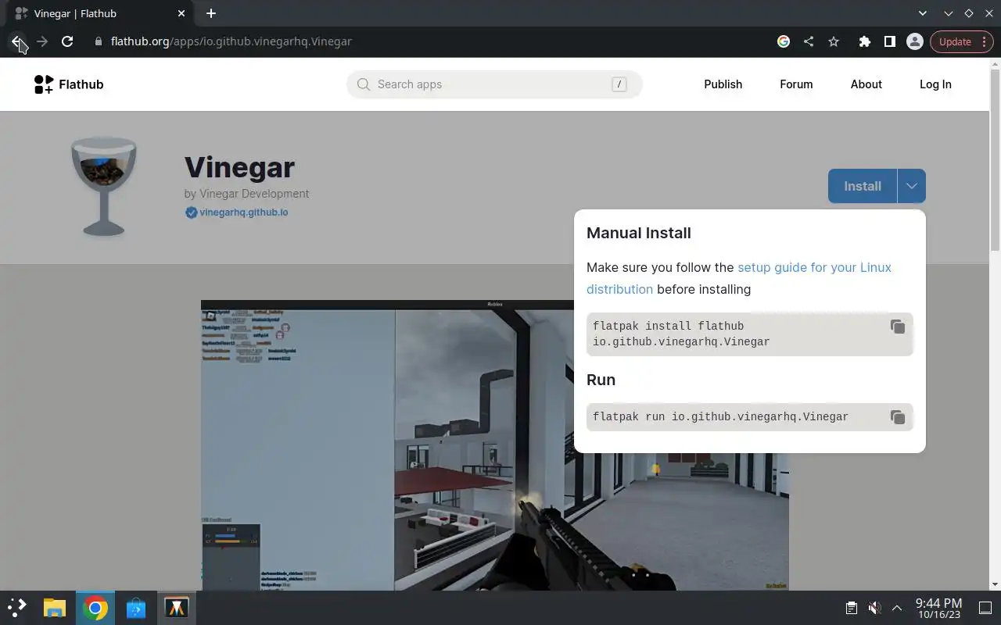The image size is (1001, 625).
Task: Open the Chrome profile avatar
Action: pyautogui.click(x=914, y=41)
